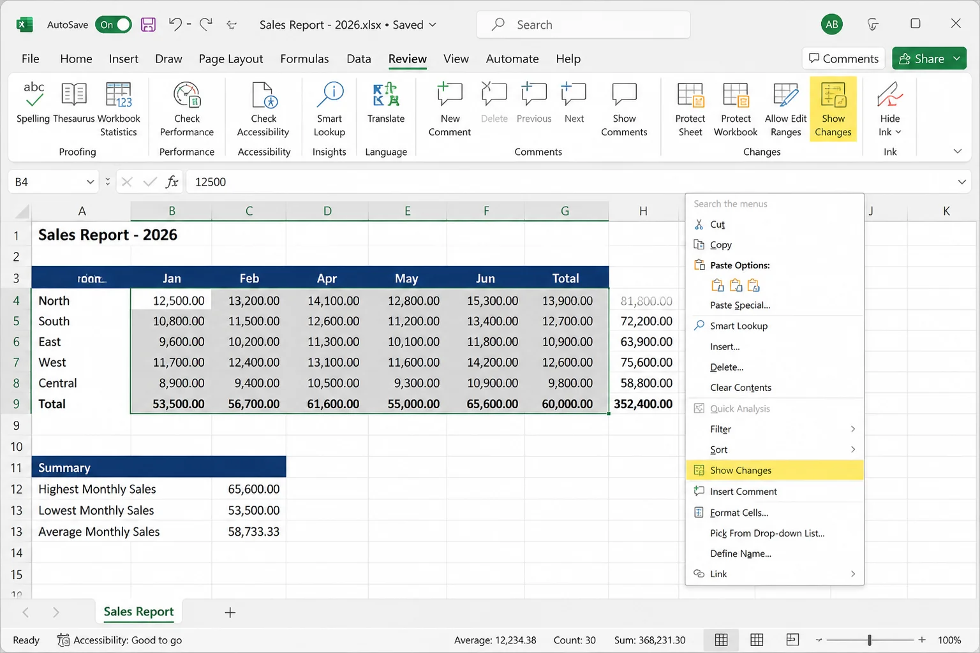
Task: Switch to Page Layout view in status bar
Action: [x=757, y=640]
